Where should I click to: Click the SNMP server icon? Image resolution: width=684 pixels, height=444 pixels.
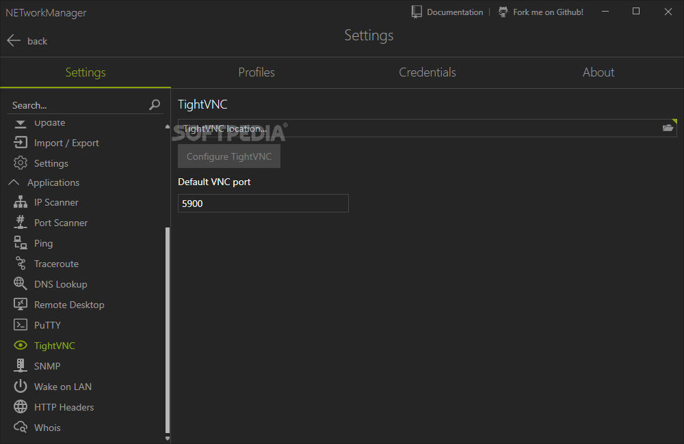pyautogui.click(x=20, y=365)
